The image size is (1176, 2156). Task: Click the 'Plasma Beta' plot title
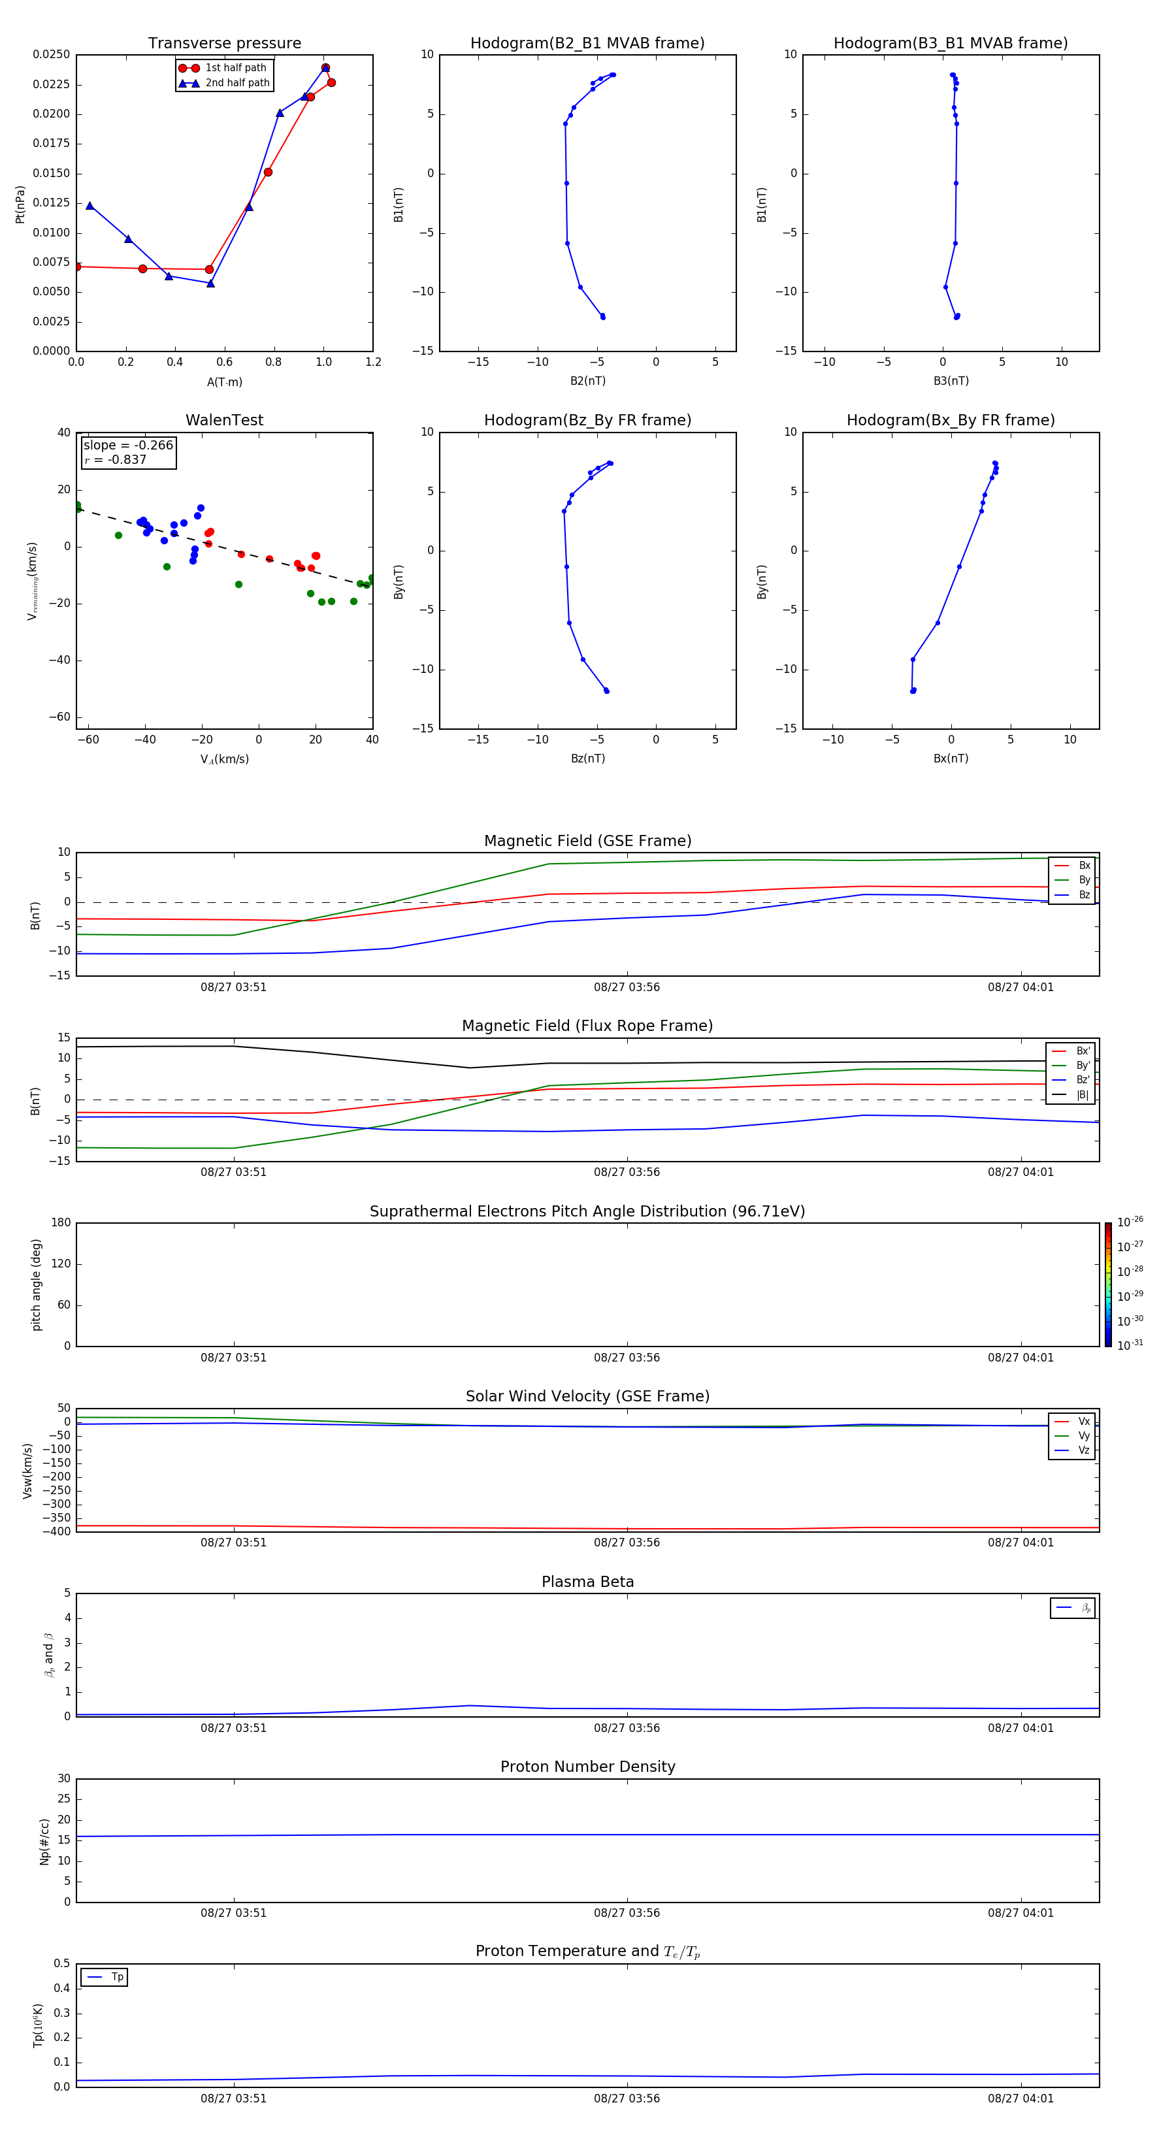tap(587, 1582)
